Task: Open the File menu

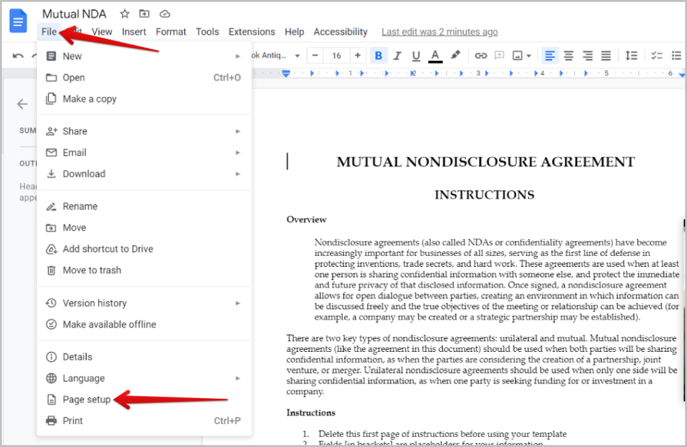Action: [x=49, y=32]
